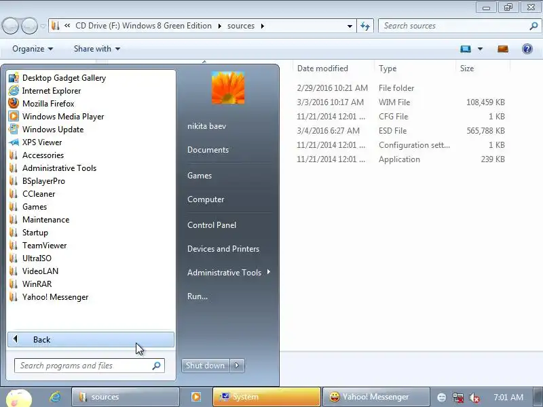Screen dimensions: 543x407
Task: Open the view options dropdown arrow
Action: (481, 49)
